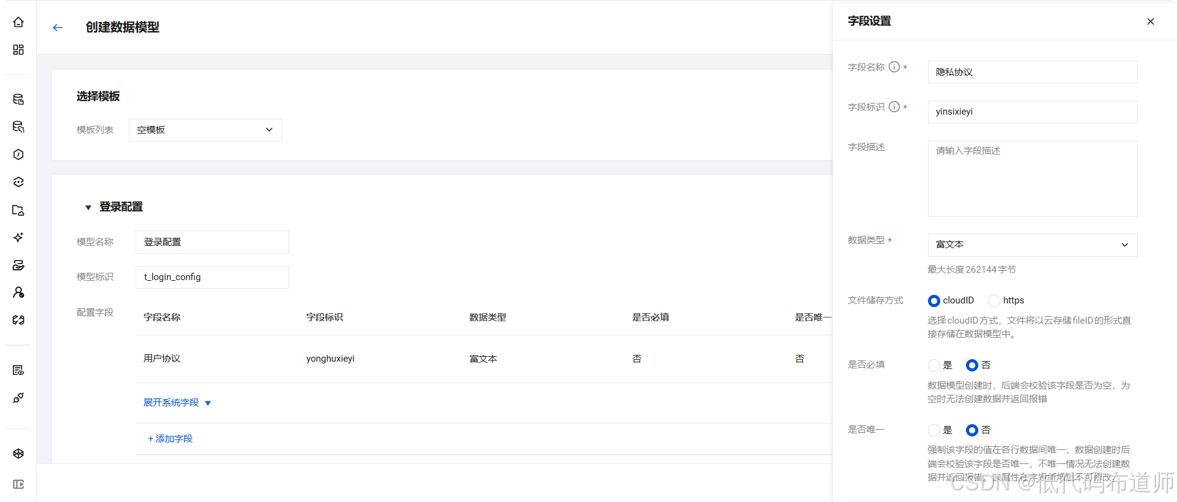
Task: Open the 数据类型 dropdown showing 富文本
Action: point(1032,245)
